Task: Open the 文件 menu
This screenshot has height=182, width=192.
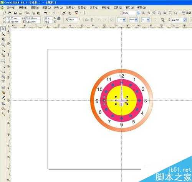Action: (11, 8)
